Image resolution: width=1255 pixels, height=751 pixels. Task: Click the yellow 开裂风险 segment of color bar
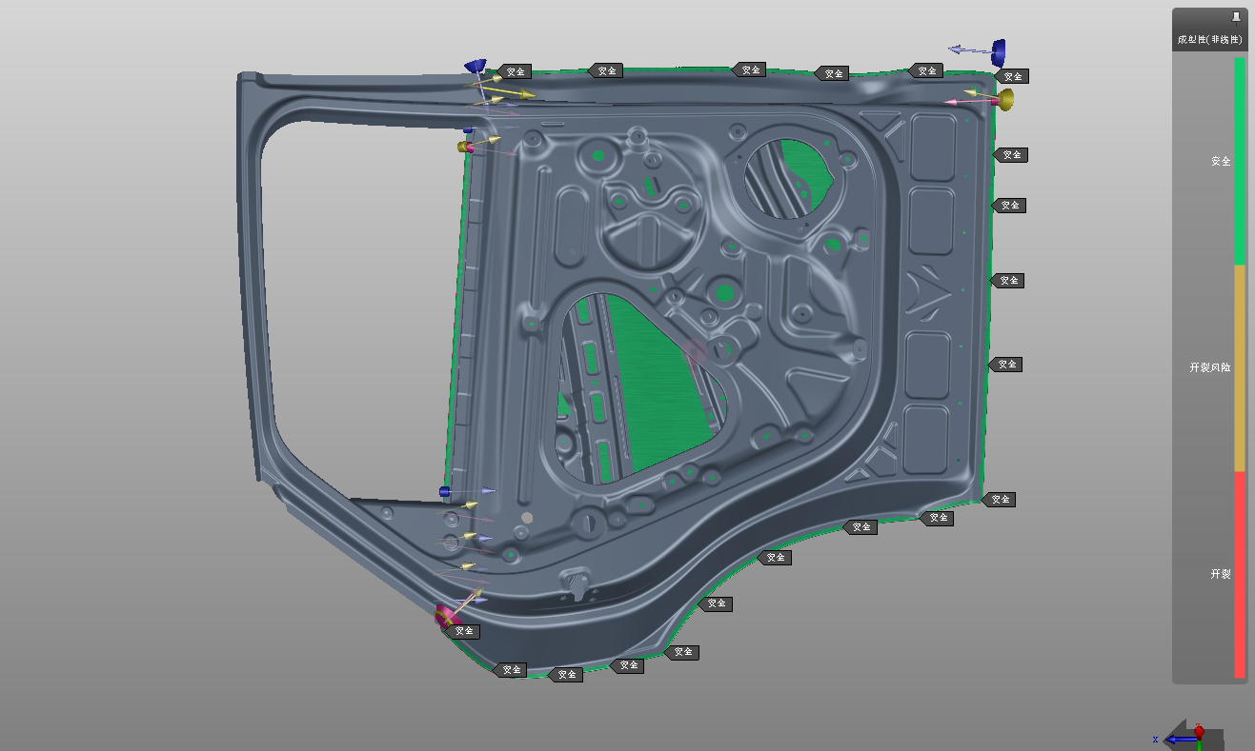pos(1240,367)
